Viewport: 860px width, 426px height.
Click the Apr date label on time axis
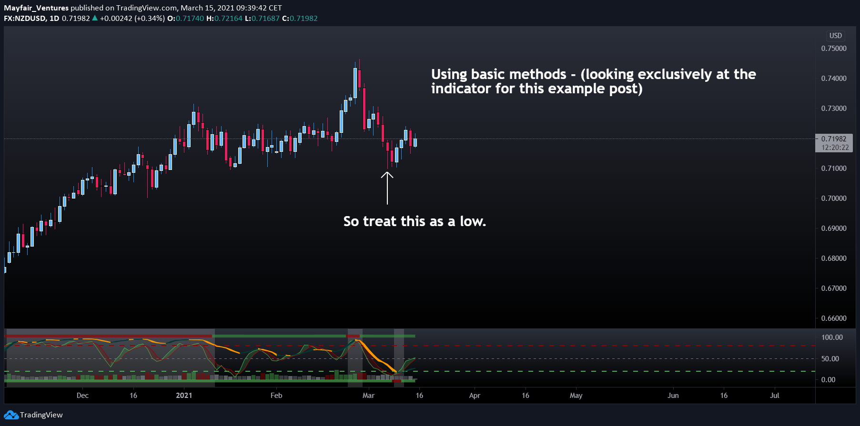click(475, 396)
